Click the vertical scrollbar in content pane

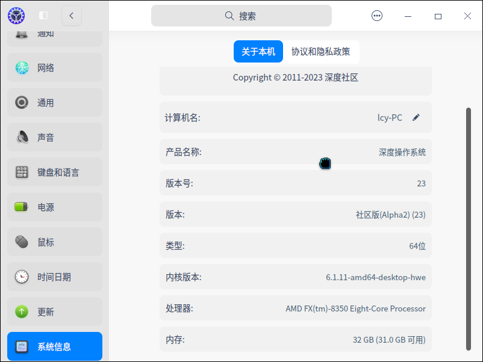pos(469,229)
